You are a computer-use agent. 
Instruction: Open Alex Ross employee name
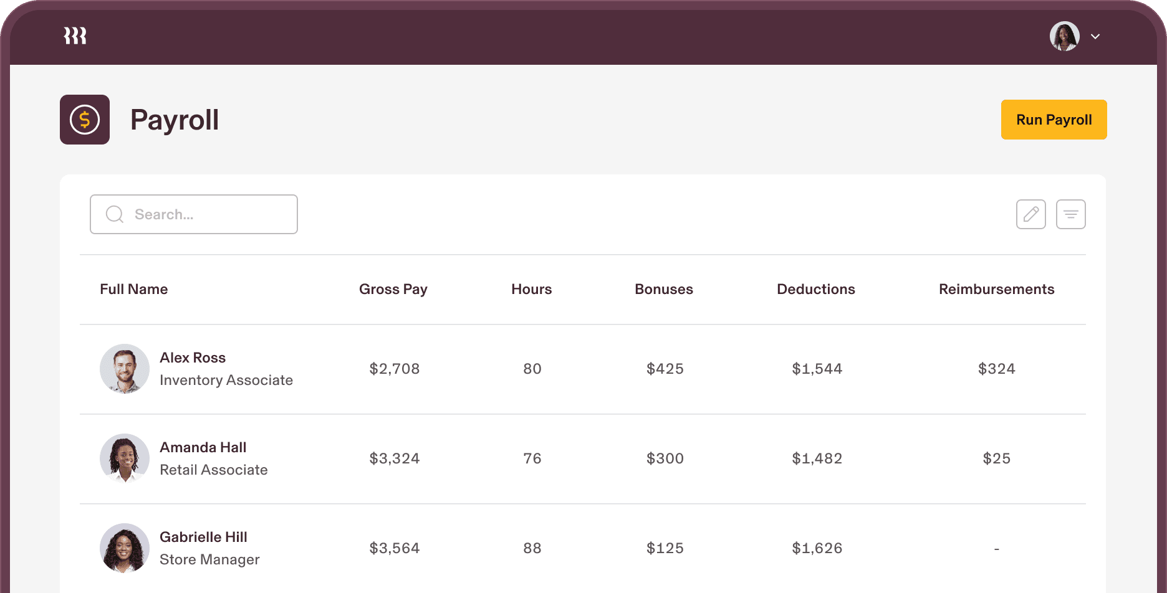193,358
